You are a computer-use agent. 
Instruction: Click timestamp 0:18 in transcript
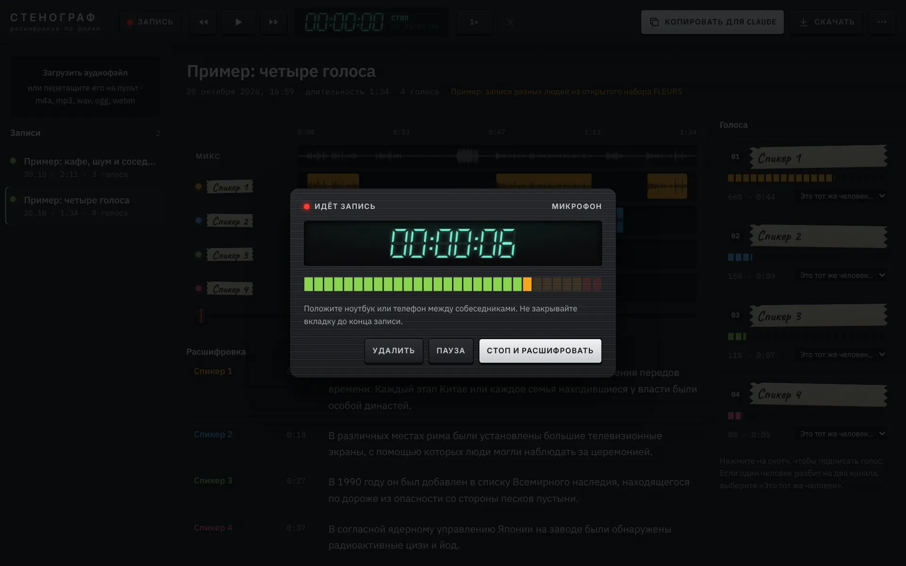(296, 434)
